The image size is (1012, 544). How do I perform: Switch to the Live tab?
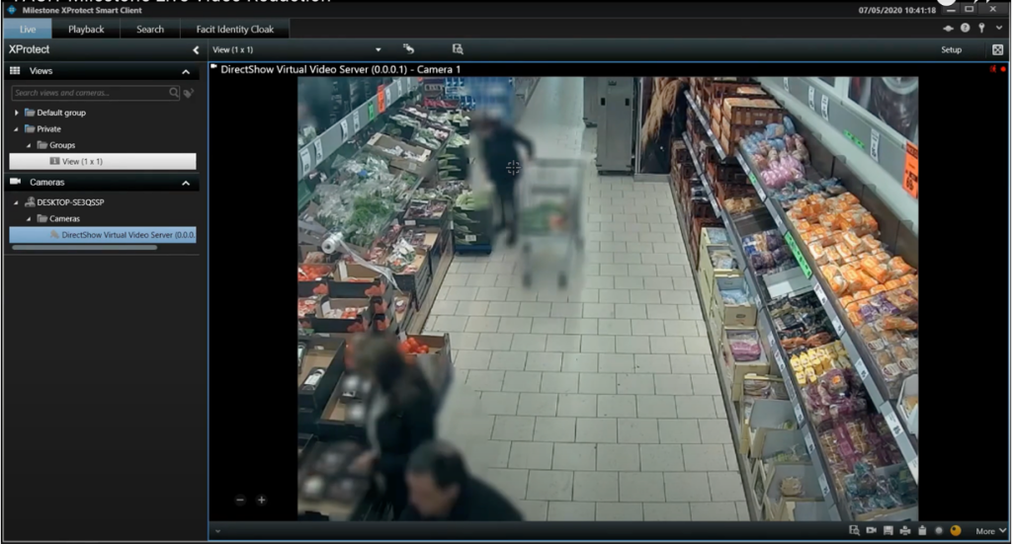click(x=28, y=29)
